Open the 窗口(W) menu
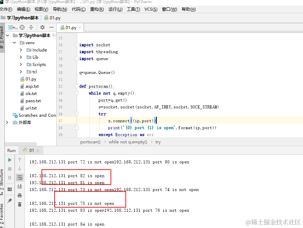303x228 pixels. click(x=169, y=9)
